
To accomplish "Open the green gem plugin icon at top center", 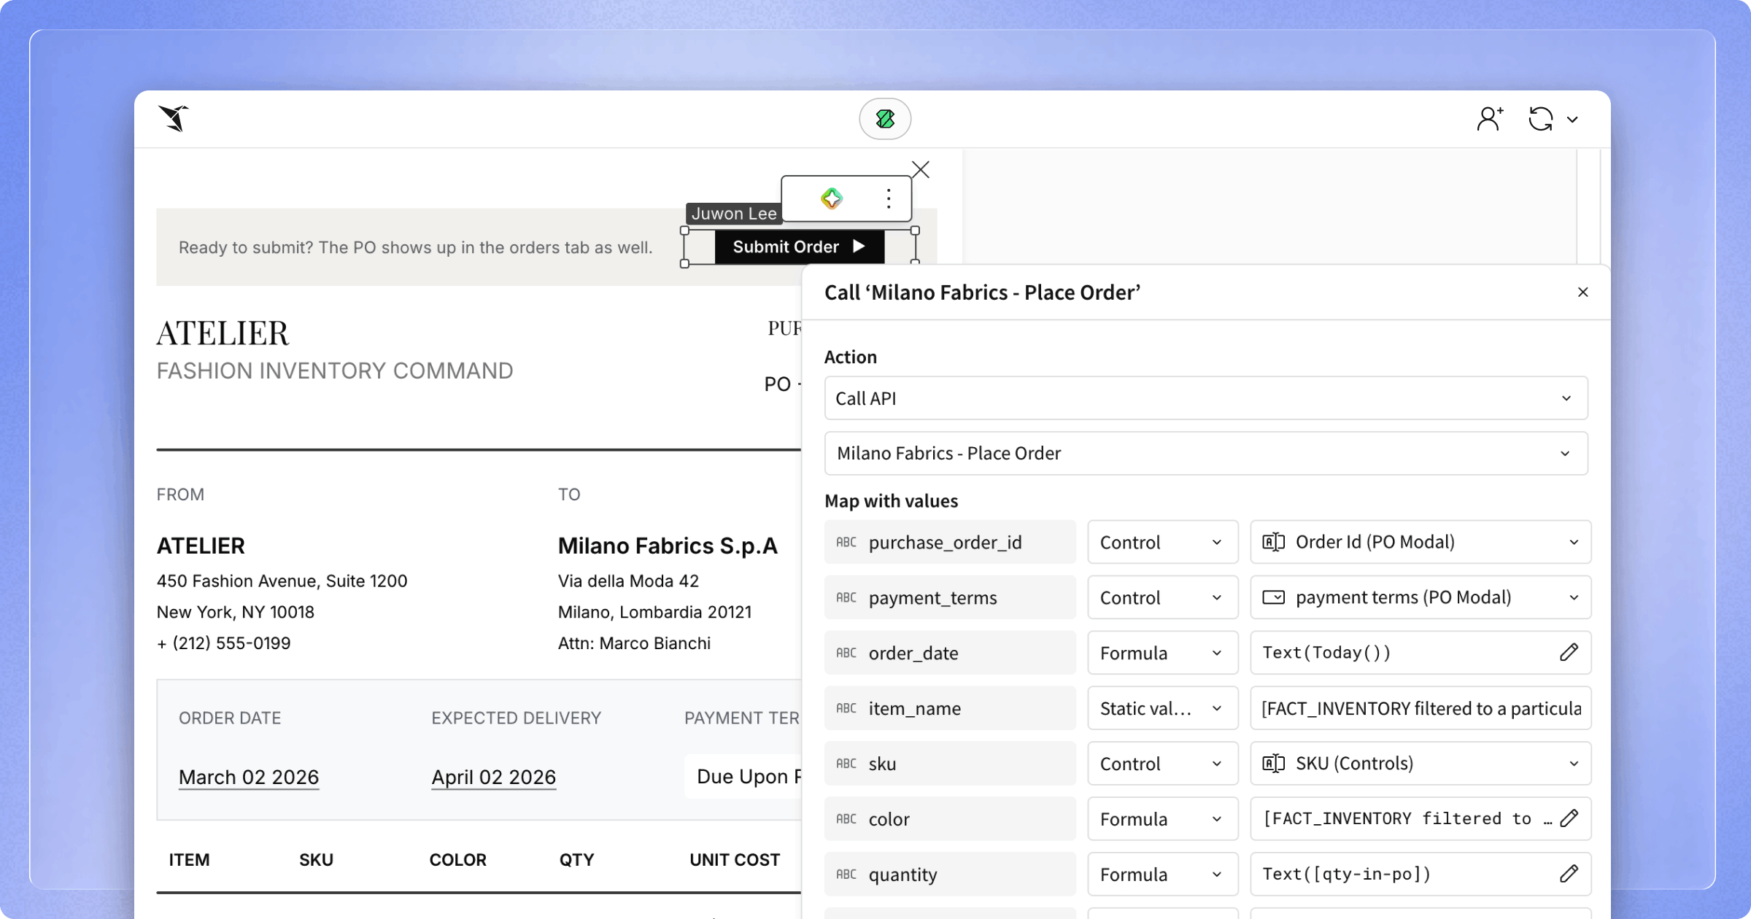I will [885, 119].
